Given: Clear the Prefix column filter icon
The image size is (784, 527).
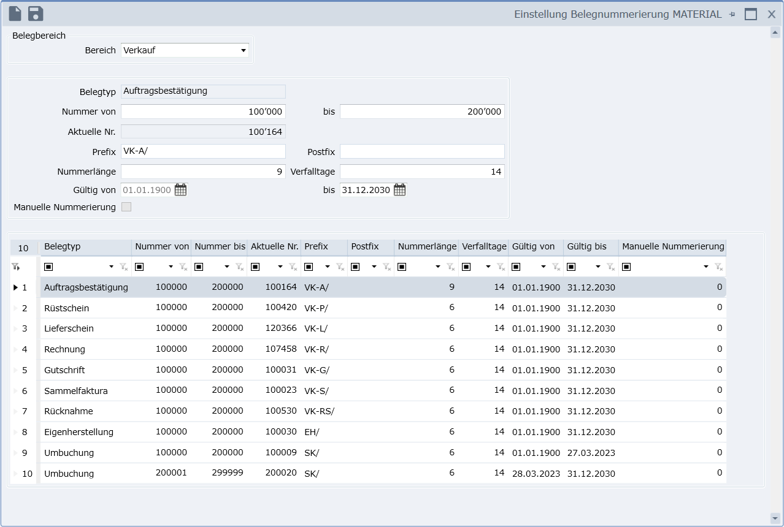Looking at the screenshot, I should pyautogui.click(x=340, y=267).
